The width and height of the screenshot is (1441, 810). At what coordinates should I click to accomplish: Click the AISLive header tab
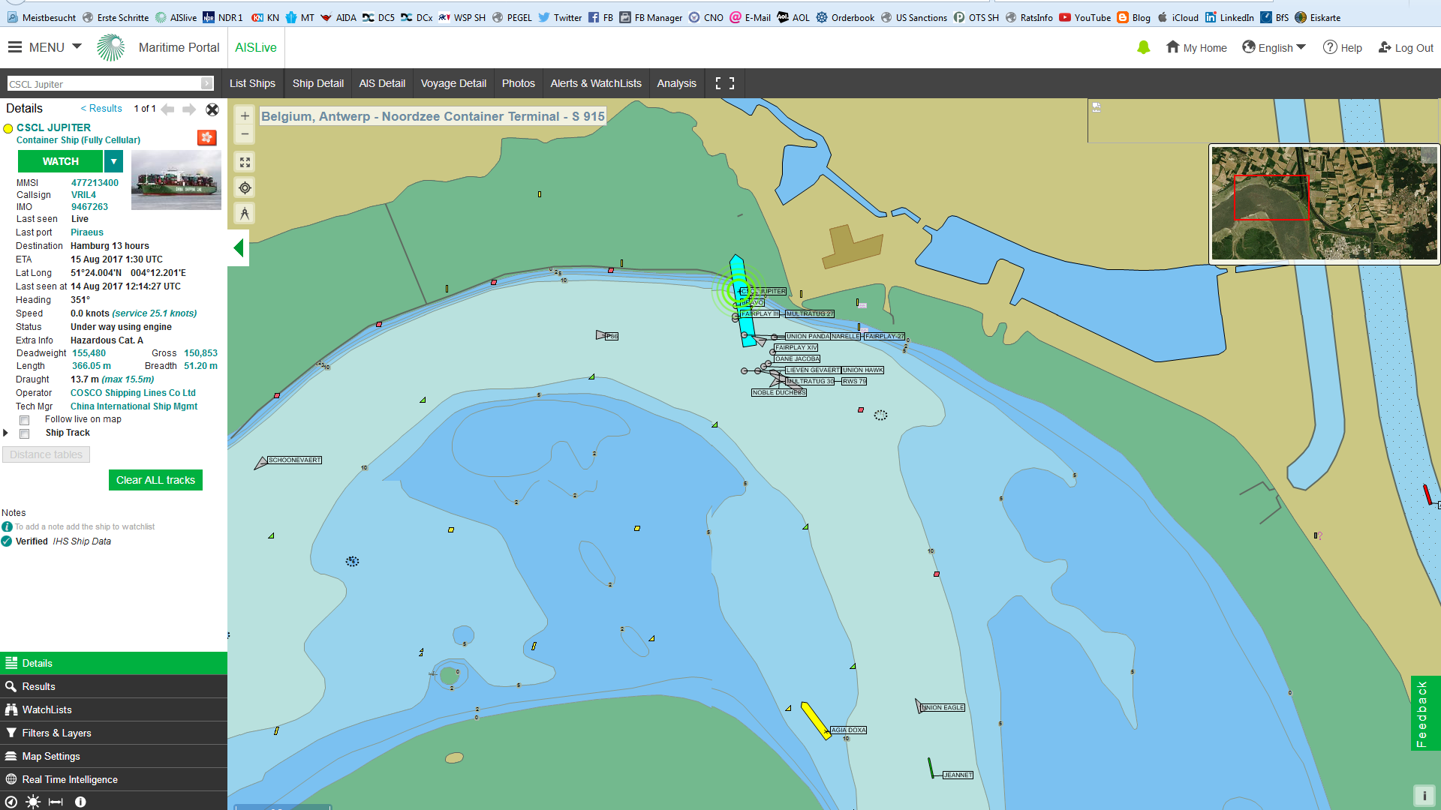256,47
